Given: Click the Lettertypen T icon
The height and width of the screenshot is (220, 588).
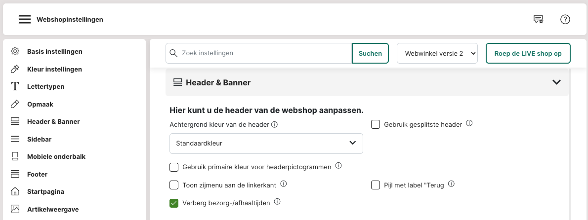Looking at the screenshot, I should click(15, 86).
